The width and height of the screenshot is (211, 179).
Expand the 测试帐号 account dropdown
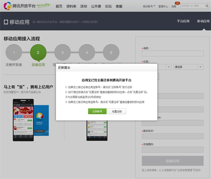149,6
